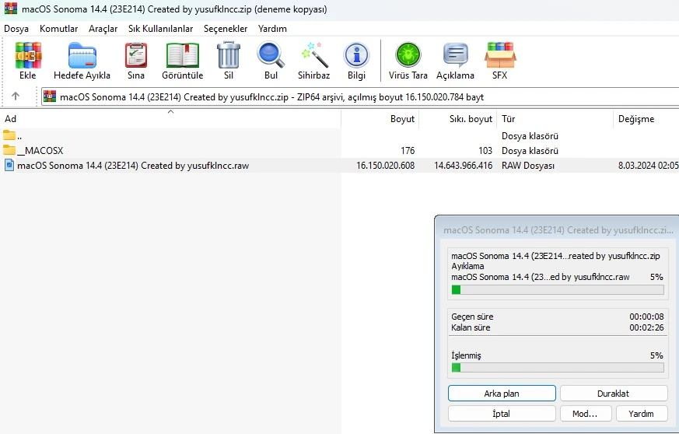Click the Arka plan button
Screen dimensions: 679x434
pos(502,394)
